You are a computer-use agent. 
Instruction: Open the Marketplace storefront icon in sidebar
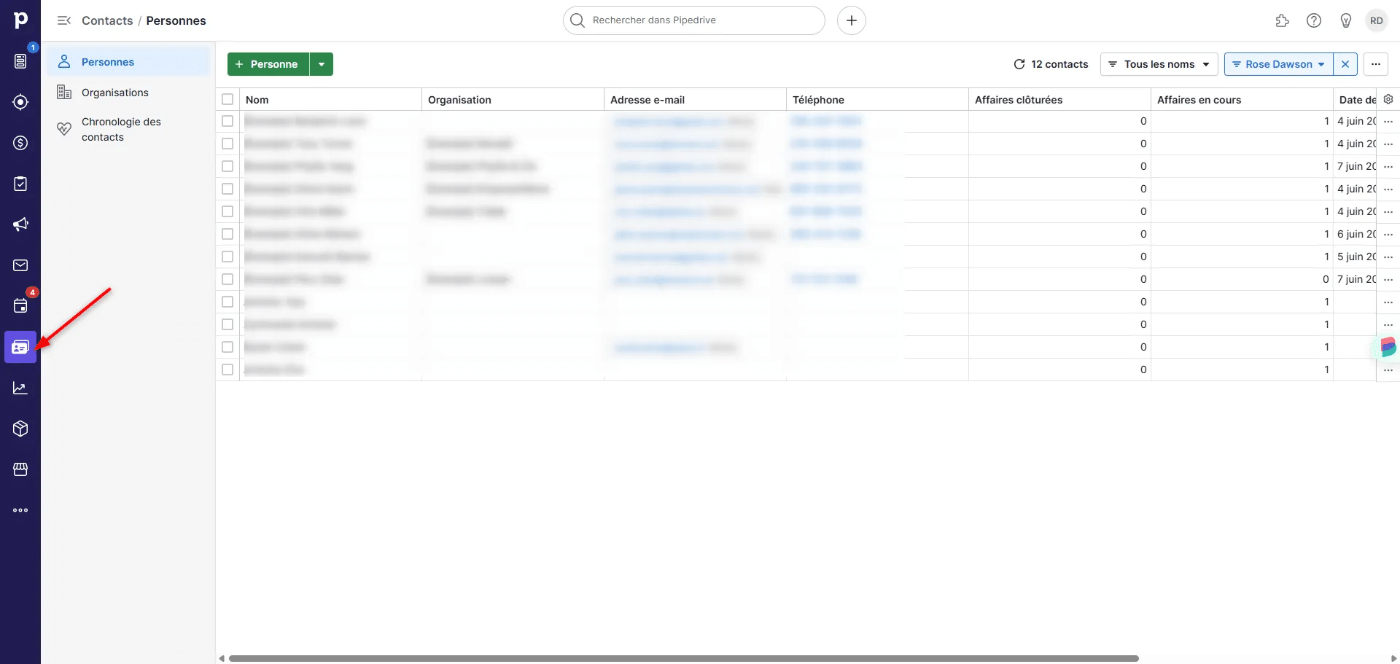20,469
